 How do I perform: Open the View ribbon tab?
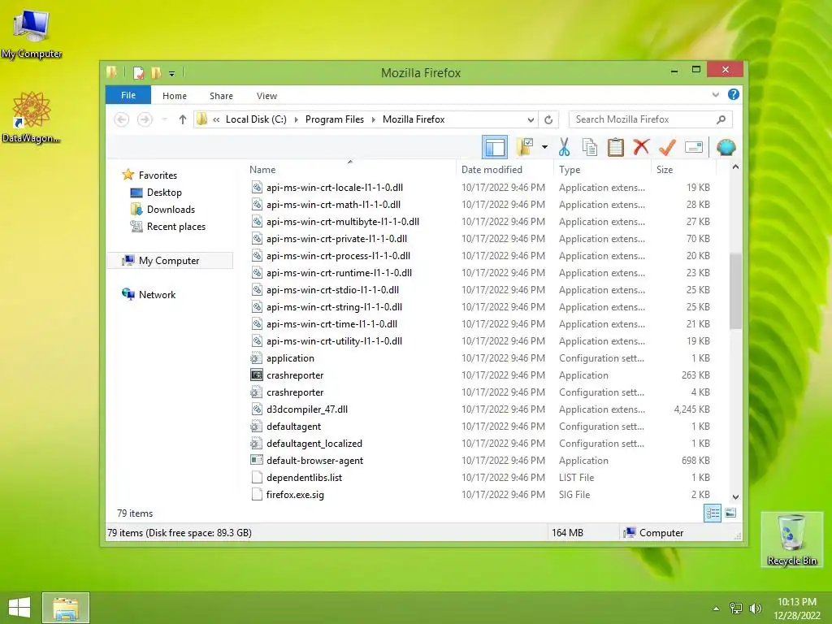point(266,96)
